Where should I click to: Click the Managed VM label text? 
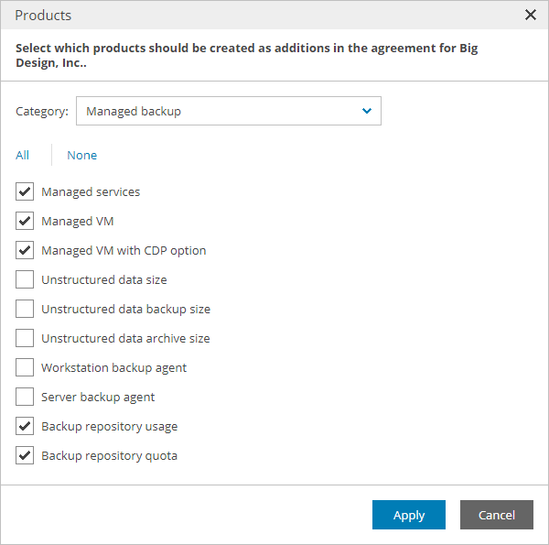[x=78, y=221]
